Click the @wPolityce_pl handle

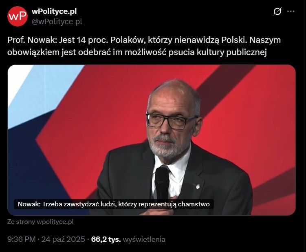[57, 22]
